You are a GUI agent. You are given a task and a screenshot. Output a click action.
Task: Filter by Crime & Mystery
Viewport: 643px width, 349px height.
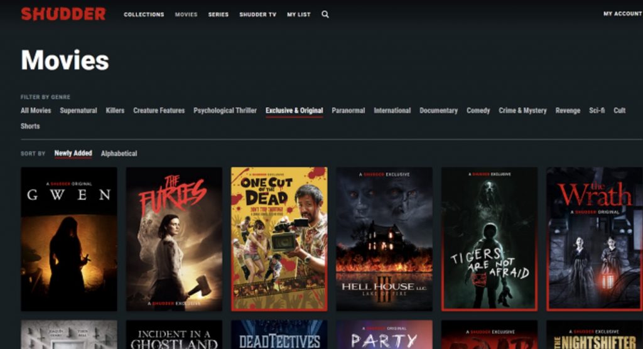(x=522, y=110)
